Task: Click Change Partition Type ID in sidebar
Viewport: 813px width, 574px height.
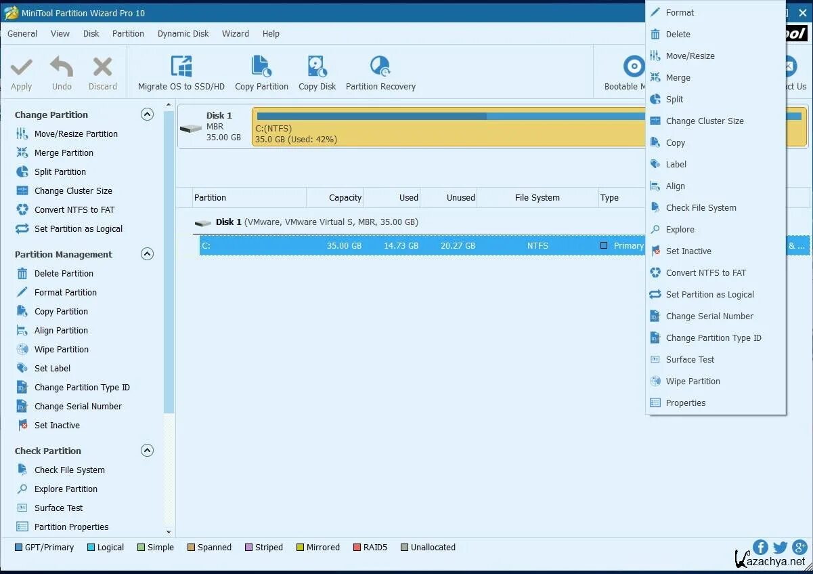Action: 82,388
